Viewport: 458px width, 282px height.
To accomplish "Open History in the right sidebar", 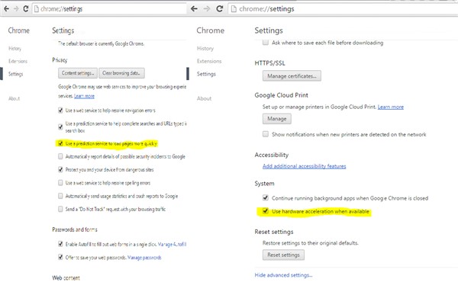I will pyautogui.click(x=205, y=49).
